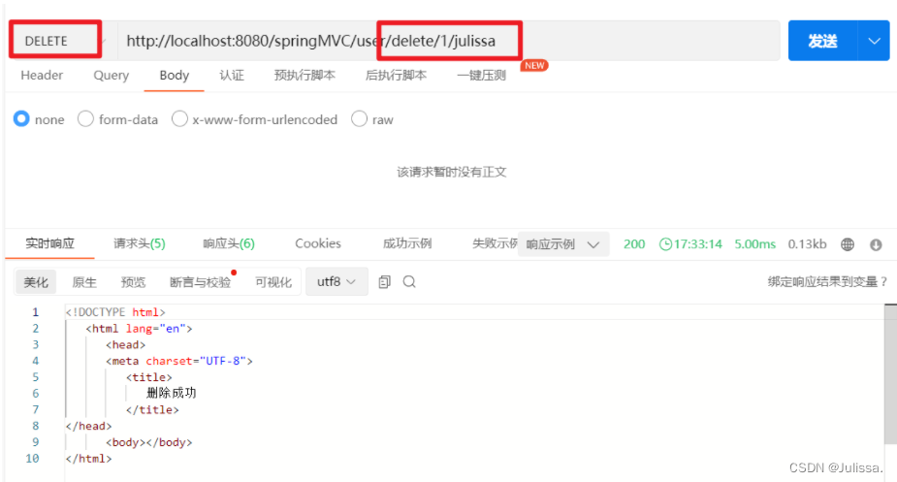897x482 pixels.
Task: Select the x-www-form-urlencoded radio button
Action: (x=179, y=119)
